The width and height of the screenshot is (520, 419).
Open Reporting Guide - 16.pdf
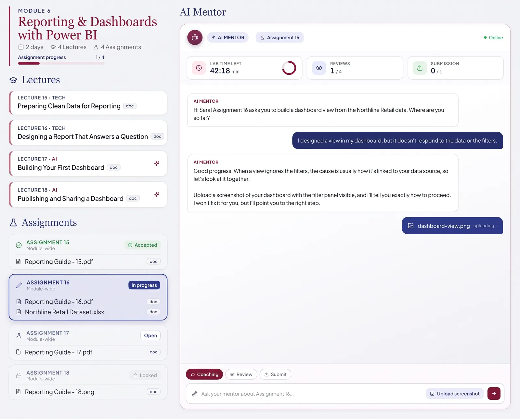click(x=59, y=302)
